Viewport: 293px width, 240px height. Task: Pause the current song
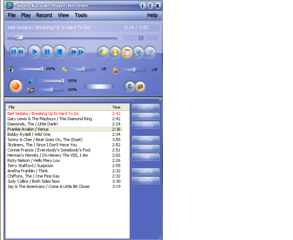pyautogui.click(x=47, y=52)
